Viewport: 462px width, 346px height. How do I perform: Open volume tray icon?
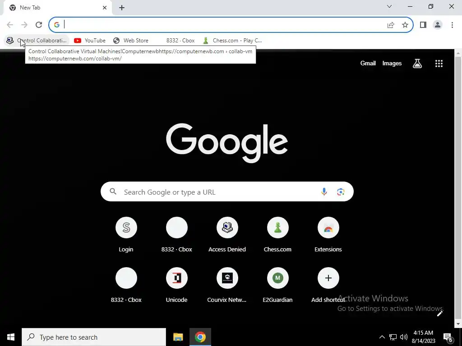pos(404,337)
